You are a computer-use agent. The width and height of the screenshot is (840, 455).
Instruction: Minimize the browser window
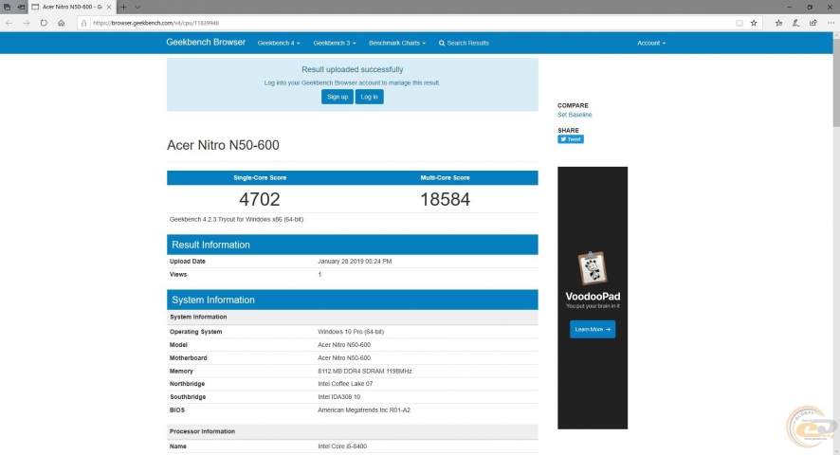790,7
